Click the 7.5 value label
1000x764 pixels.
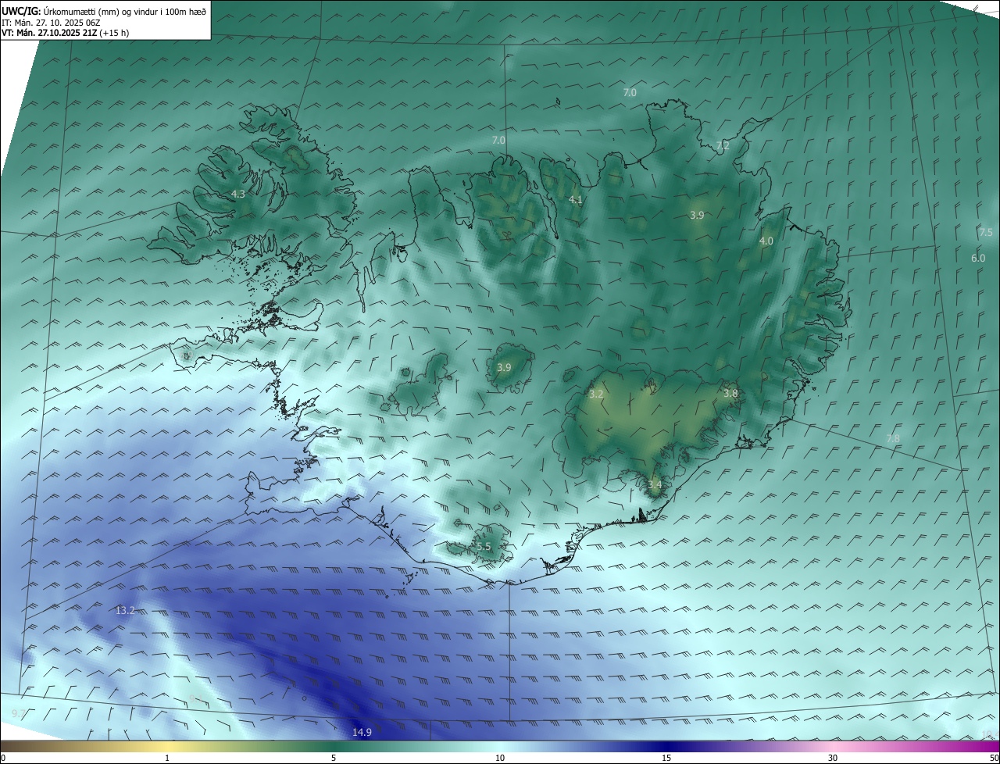point(986,233)
